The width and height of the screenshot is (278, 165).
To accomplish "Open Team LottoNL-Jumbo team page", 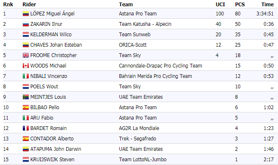I will (143, 160).
